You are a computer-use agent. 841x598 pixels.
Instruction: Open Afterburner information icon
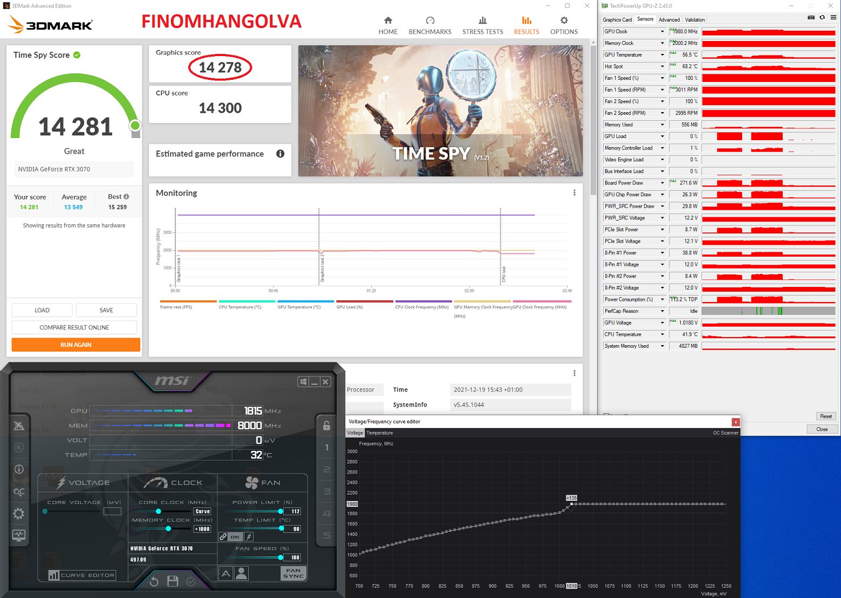point(19,469)
